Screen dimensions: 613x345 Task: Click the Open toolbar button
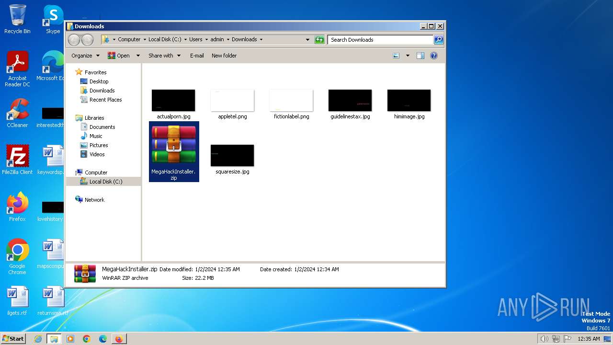[x=119, y=56]
